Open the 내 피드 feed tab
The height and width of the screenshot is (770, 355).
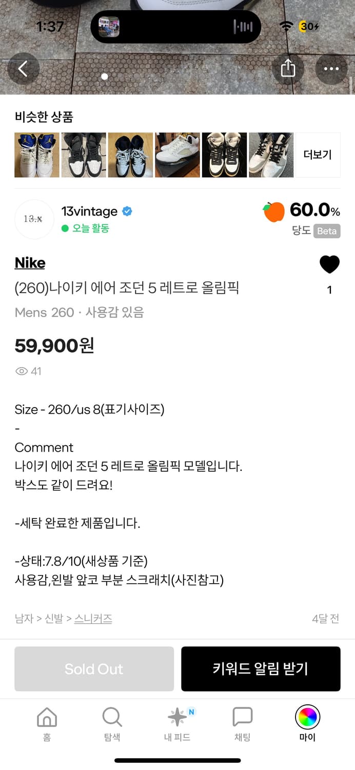pos(177,723)
